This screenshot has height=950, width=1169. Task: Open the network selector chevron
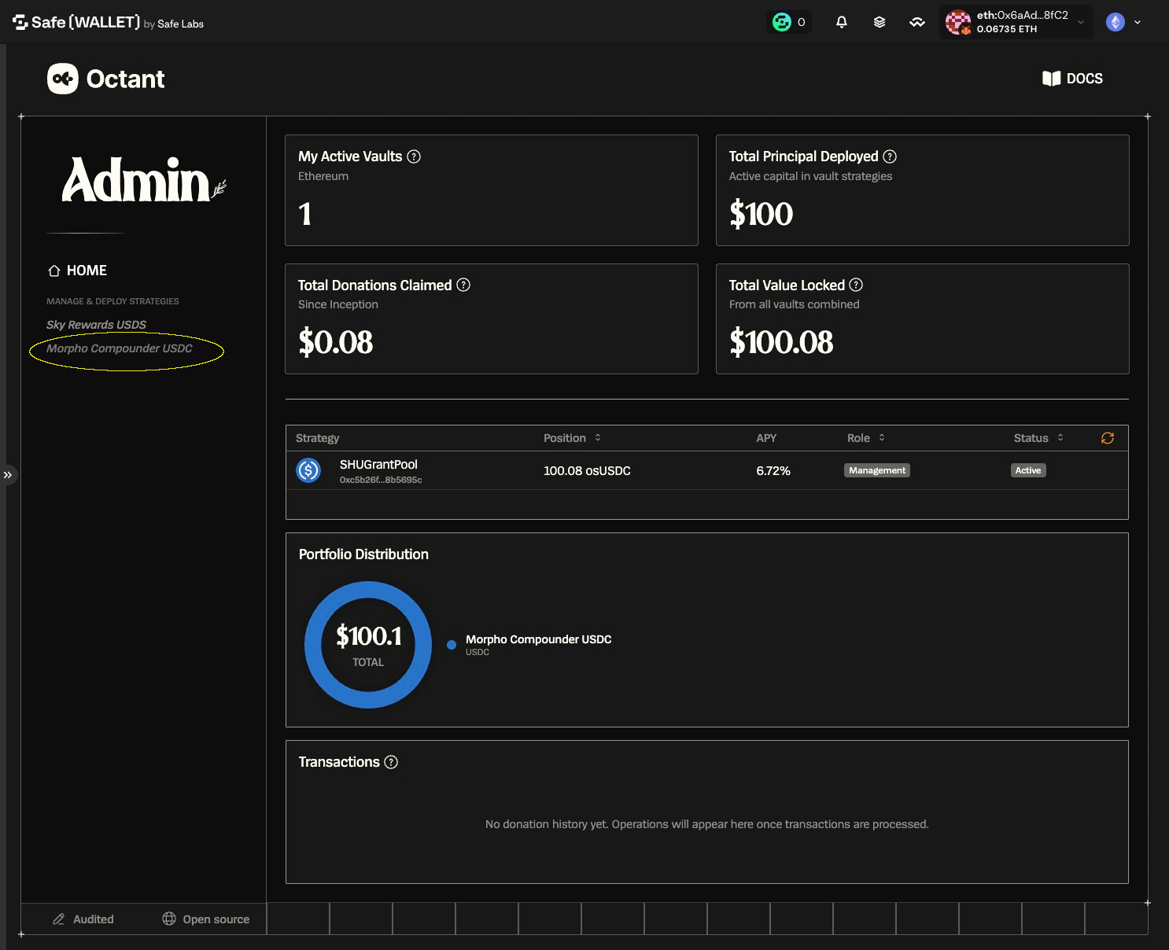coord(1138,22)
